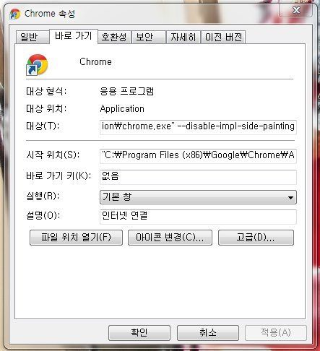Screen dimensions: 320x351
Task: Click the Chrome icon in title bar
Action: (15, 14)
